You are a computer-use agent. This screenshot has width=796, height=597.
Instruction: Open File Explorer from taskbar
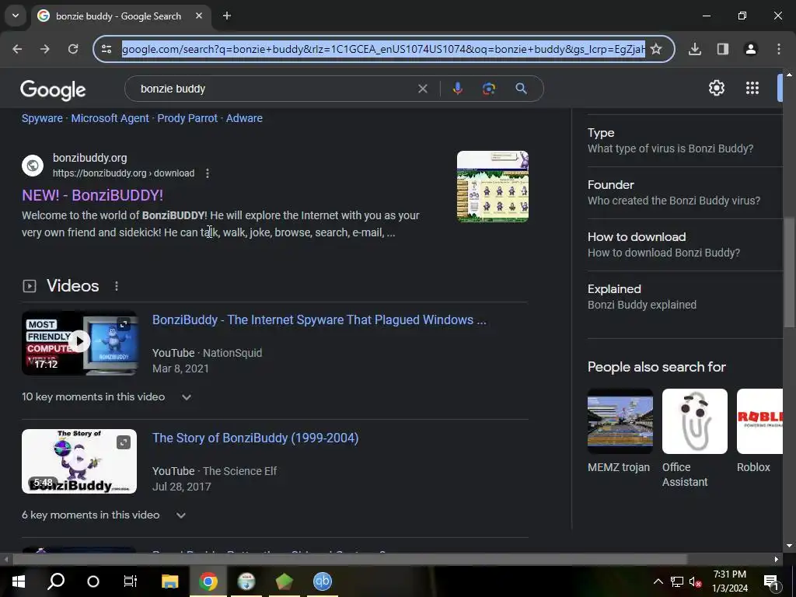(x=170, y=581)
